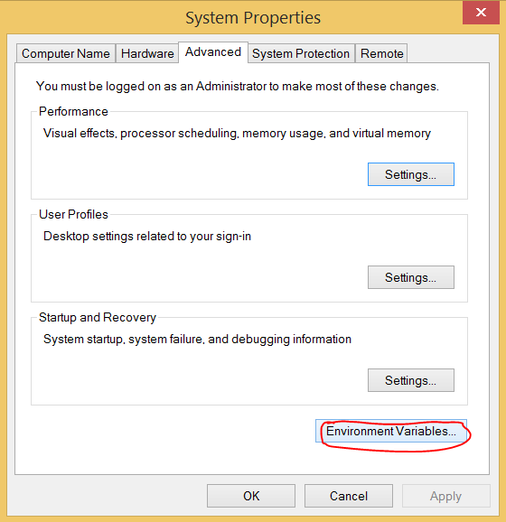
Task: Click the visual effects description text
Action: coord(237,133)
